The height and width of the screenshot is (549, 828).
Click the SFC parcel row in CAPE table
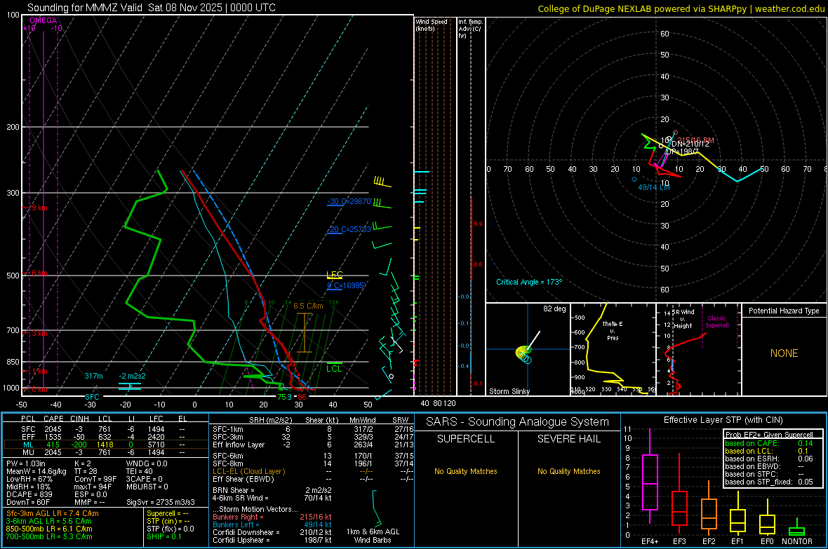coord(105,429)
